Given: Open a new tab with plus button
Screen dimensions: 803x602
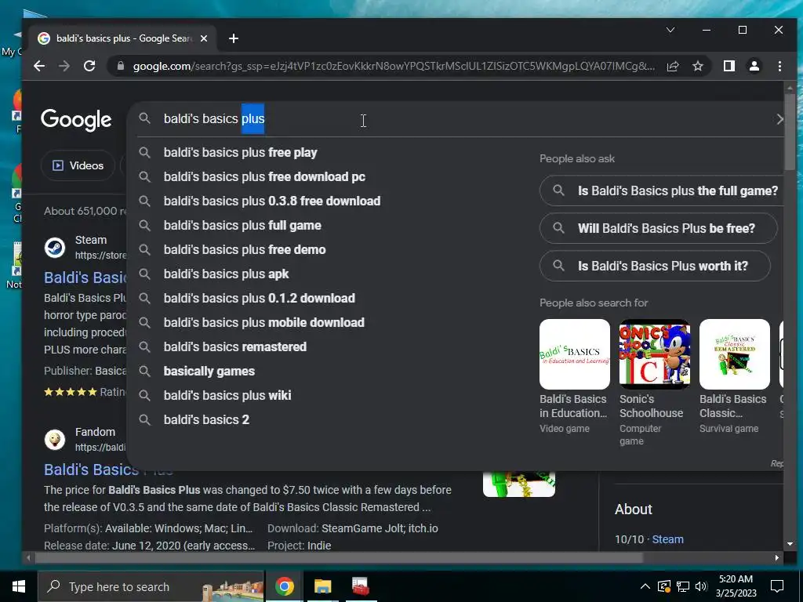Looking at the screenshot, I should 234,38.
